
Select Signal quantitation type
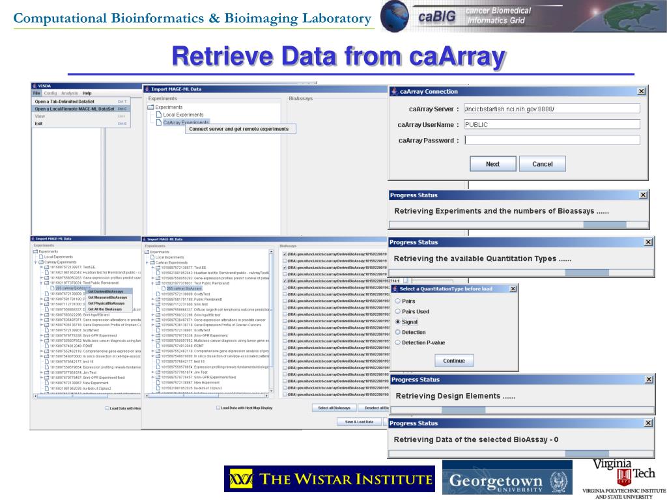click(x=398, y=322)
